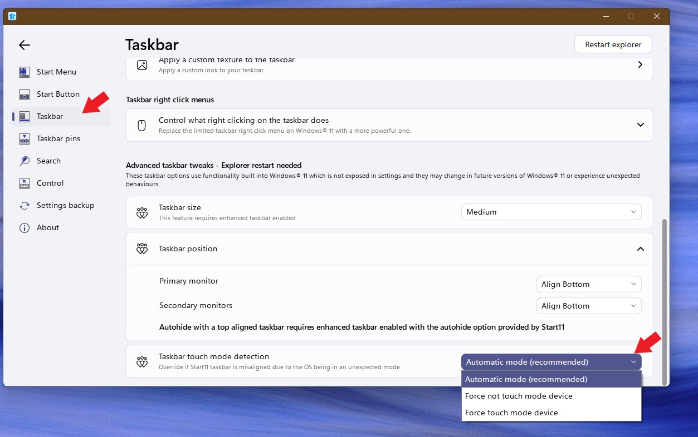
Task: Click the vertical scrollbar on the right
Action: pos(663,300)
